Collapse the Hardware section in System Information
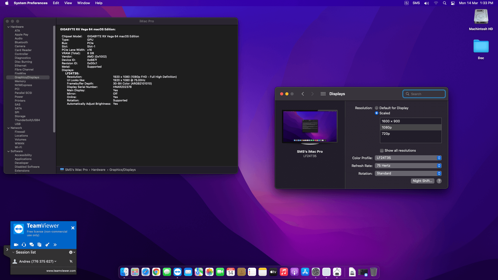This screenshot has width=498, height=280. 9,27
